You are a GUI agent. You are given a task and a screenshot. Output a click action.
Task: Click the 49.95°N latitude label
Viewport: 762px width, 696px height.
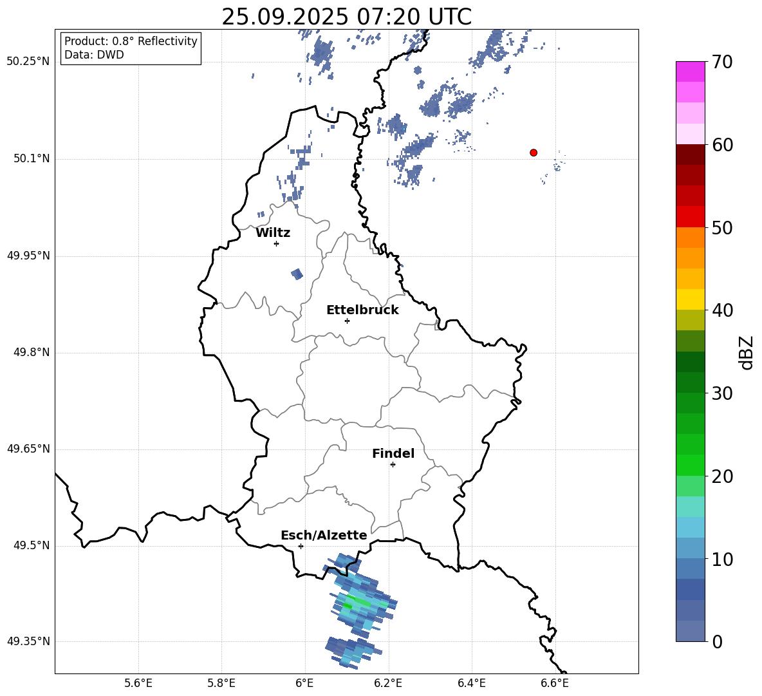tap(28, 256)
